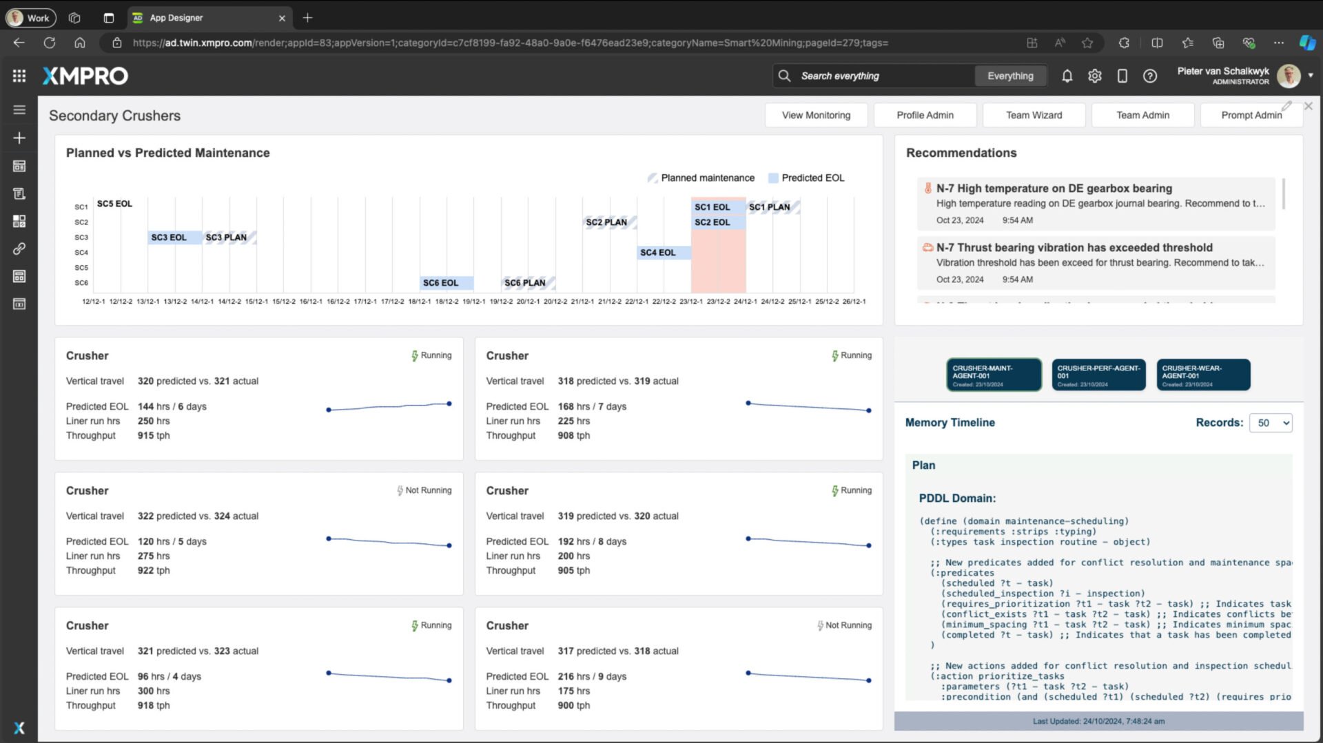Click the plus icon in left sidebar
The width and height of the screenshot is (1323, 743).
pos(19,138)
